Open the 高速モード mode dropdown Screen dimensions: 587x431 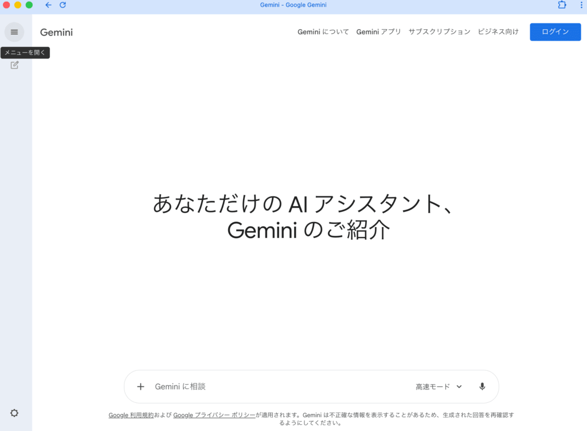point(439,386)
